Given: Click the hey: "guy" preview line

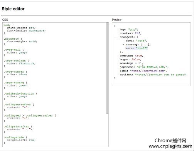Looking at the screenshot, I should pyautogui.click(x=129, y=30).
